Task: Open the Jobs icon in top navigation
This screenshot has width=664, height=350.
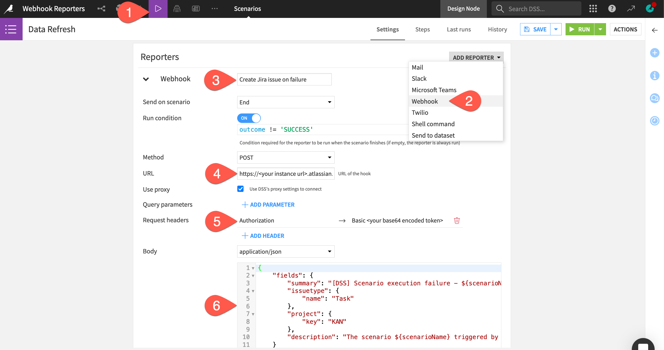Action: click(176, 9)
